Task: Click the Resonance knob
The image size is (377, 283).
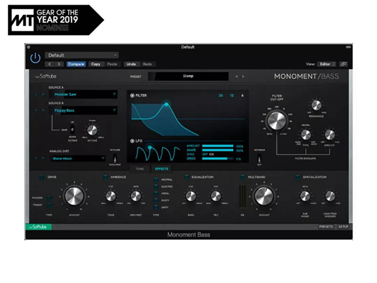Action: [x=316, y=105]
